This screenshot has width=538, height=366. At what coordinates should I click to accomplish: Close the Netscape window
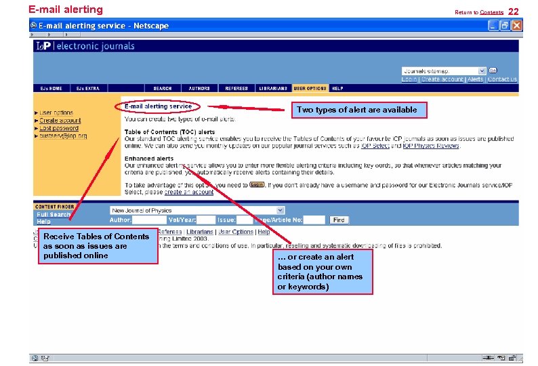(517, 25)
